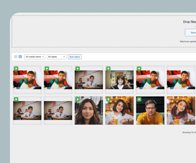Click green shield badge on headphones girl image

tap(108, 68)
